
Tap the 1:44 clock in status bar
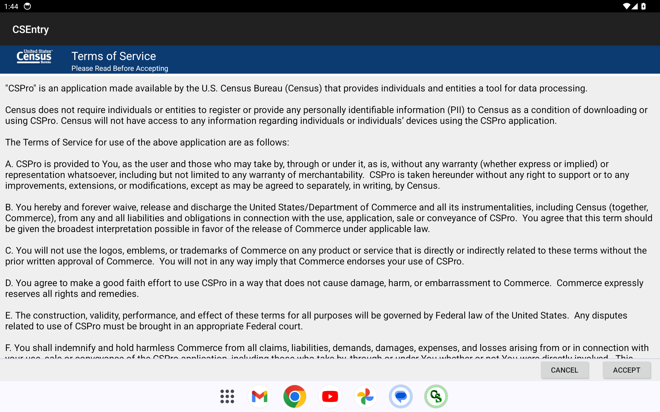(x=11, y=6)
